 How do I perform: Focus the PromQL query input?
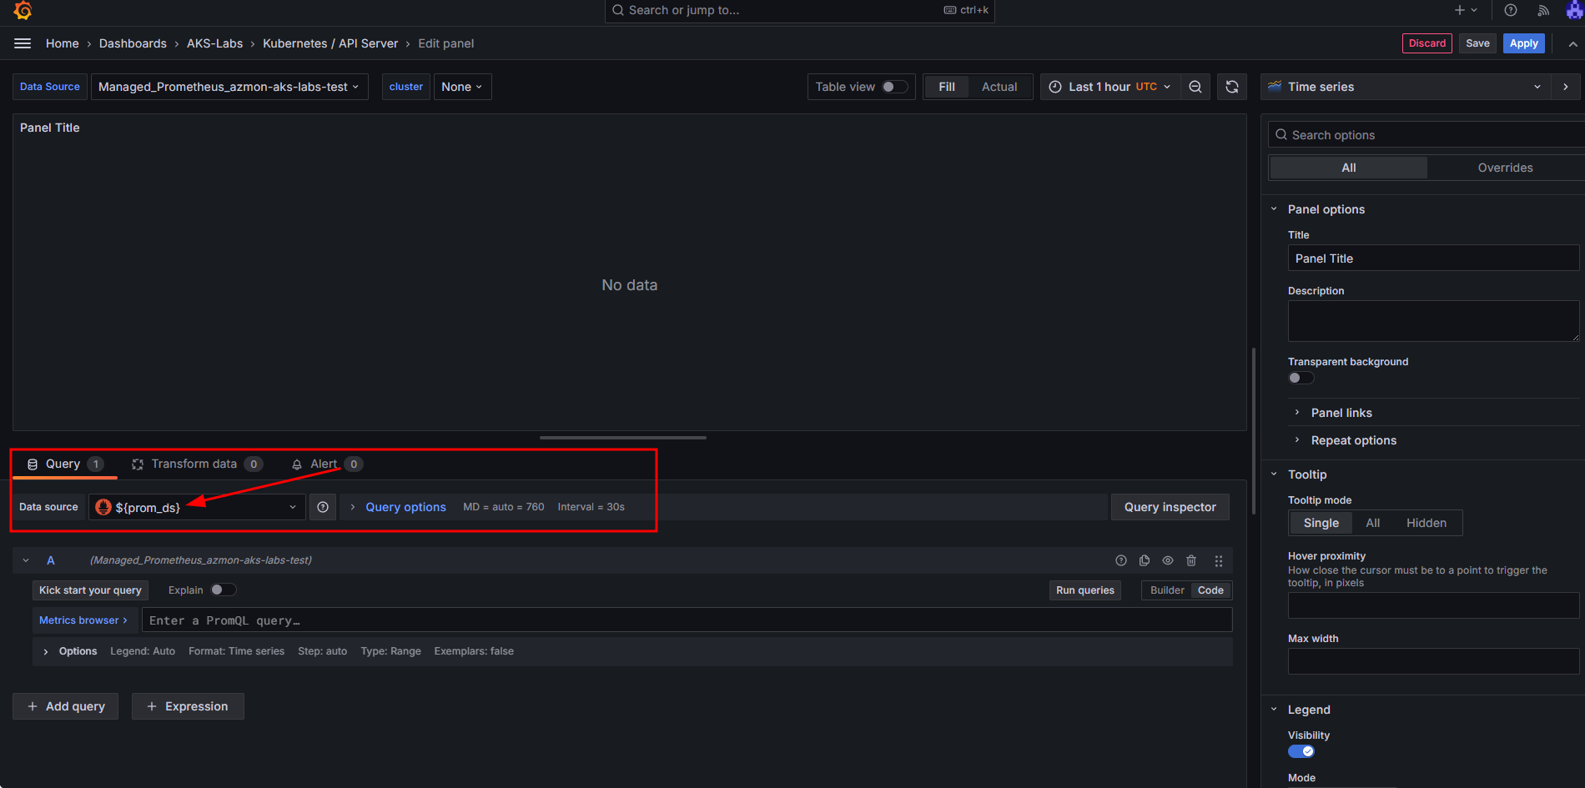[687, 620]
